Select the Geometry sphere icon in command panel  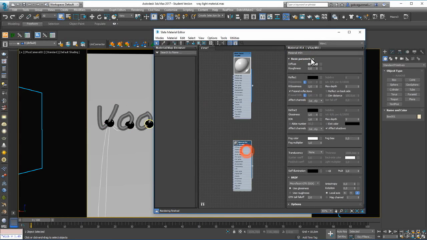[385, 59]
